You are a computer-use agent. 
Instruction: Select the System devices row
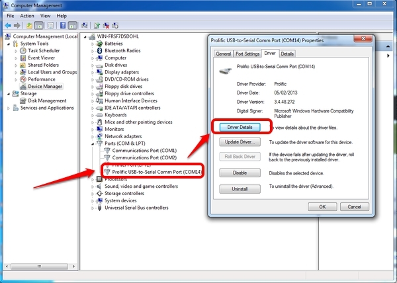point(120,200)
